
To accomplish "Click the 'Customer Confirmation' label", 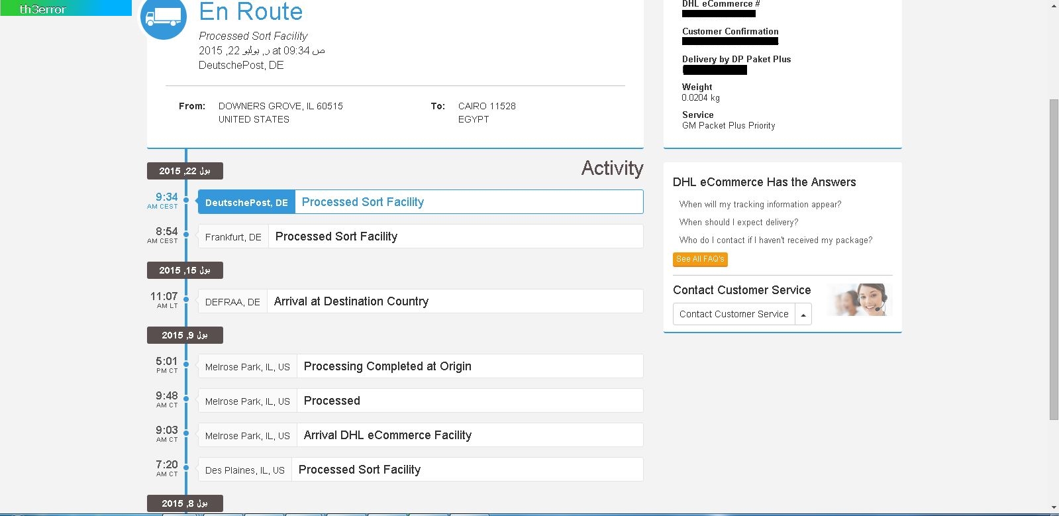I will 731,31.
